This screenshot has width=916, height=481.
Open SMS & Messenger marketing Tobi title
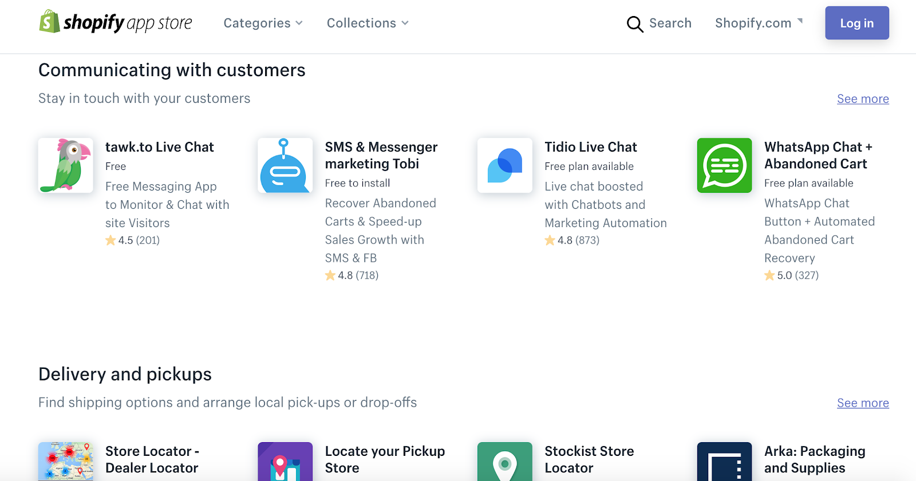[x=381, y=156]
